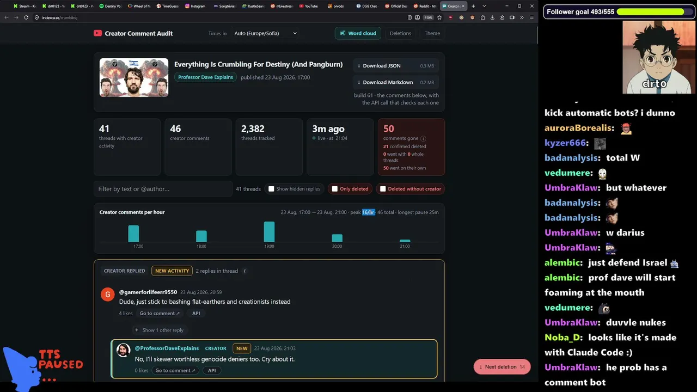Open API link under gamerforlifeerr9550's comment
Screen dimensions: 697x392
196,314
